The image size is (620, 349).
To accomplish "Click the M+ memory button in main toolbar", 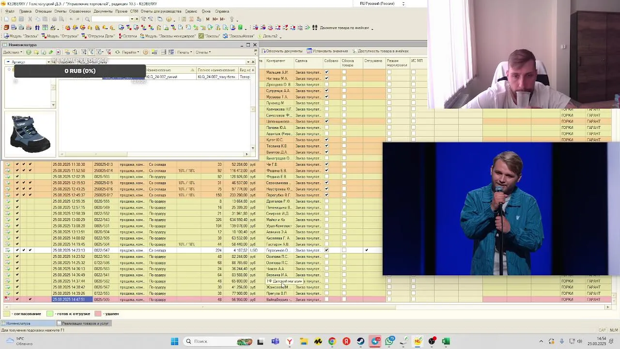I will coord(215,19).
